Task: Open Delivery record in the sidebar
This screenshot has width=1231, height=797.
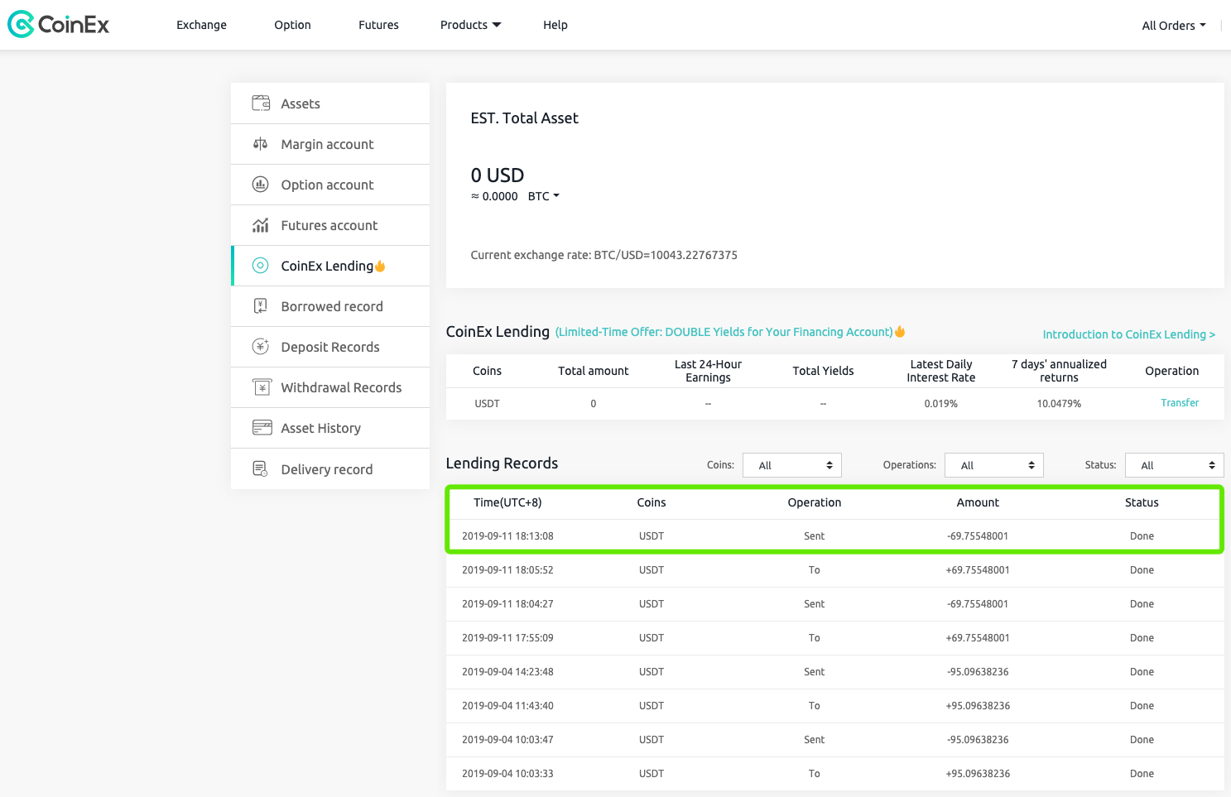Action: (x=330, y=469)
